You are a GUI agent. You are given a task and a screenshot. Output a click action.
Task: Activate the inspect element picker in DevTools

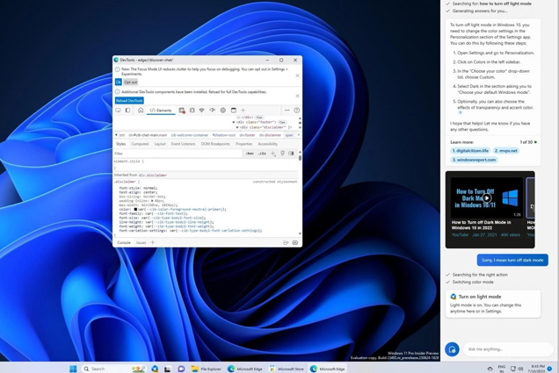tap(118, 111)
